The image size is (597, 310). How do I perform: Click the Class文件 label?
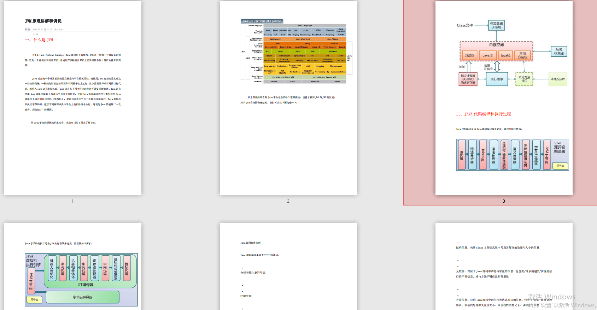465,25
